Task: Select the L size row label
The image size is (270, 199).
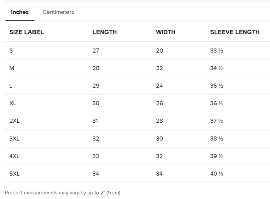Action: pos(11,86)
